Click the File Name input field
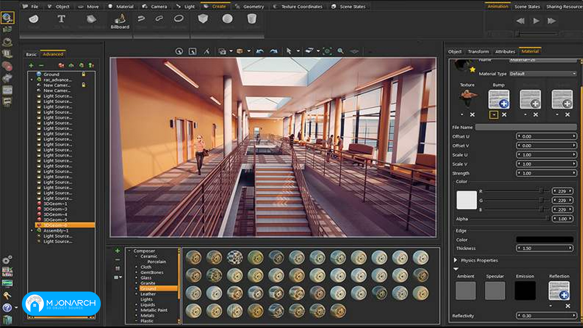 (526, 127)
